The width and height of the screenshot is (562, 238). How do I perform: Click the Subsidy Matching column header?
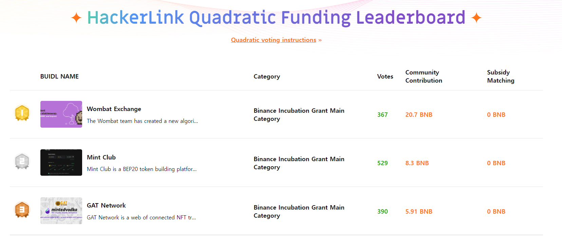(501, 77)
